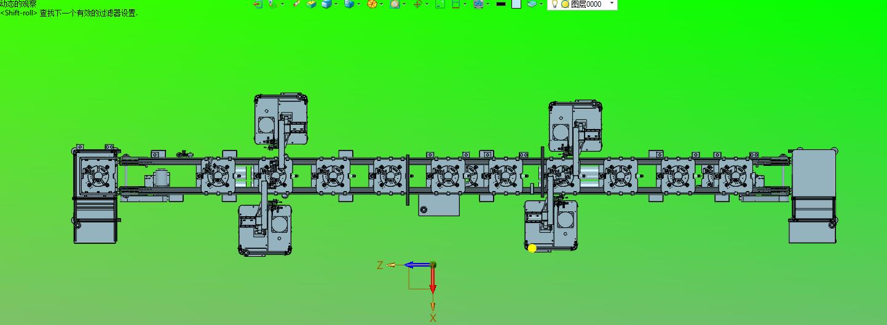
Task: Expand dropdown arrow beside the section magnifier icon
Action: (x=404, y=4)
